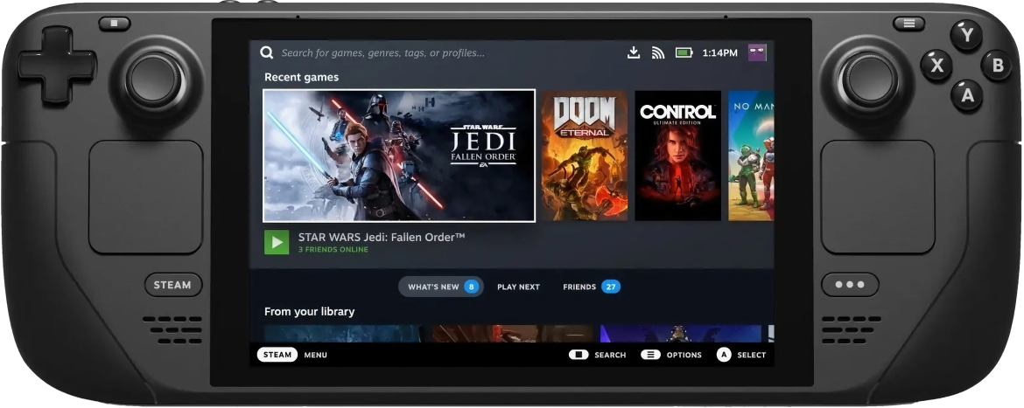Click the physical STEAM button

(x=173, y=285)
